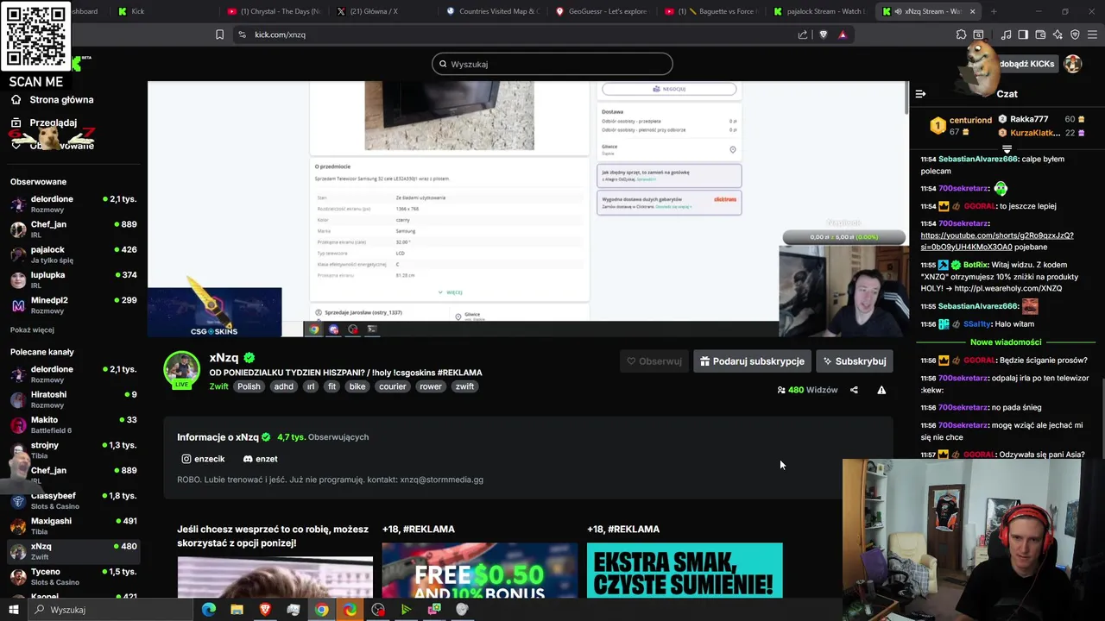
Task: Bookmark this page in address bar
Action: coord(219,34)
